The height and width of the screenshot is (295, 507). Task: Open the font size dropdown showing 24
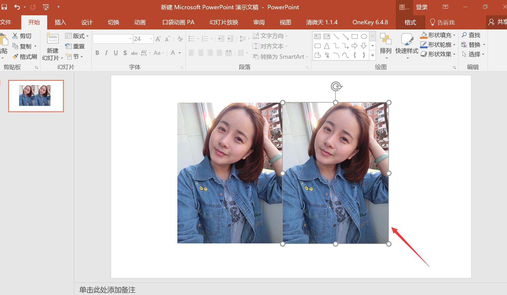[x=151, y=39]
